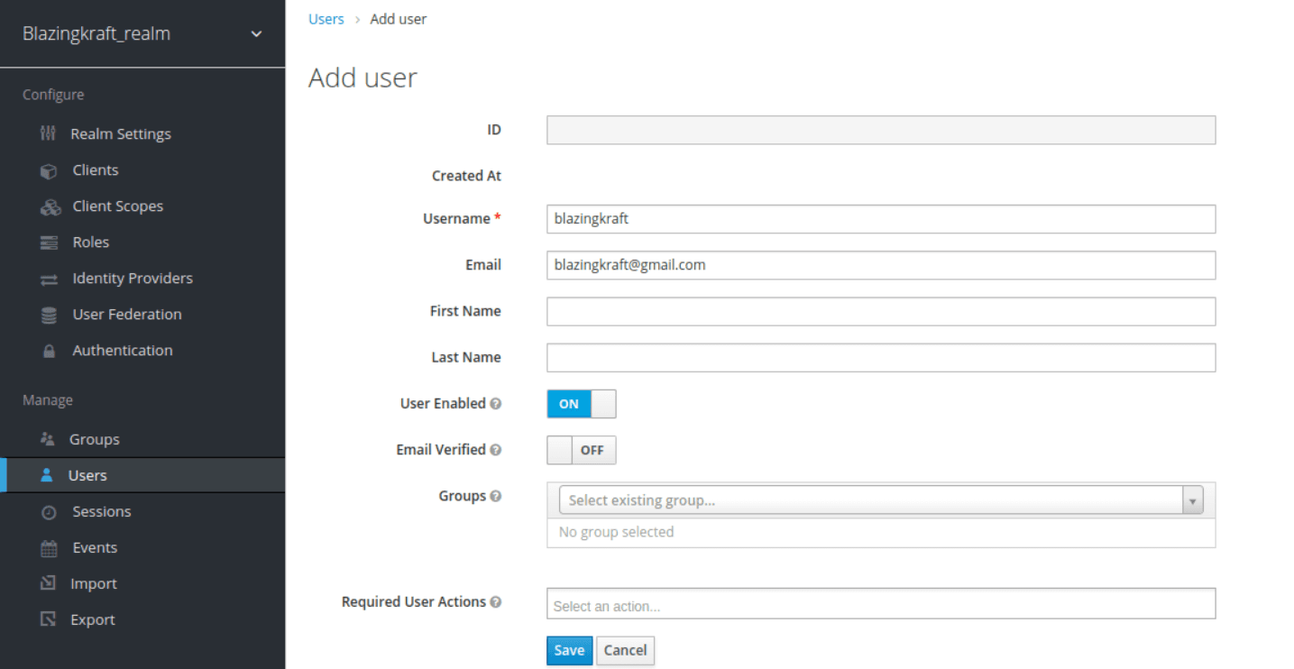Click the Events calendar icon
This screenshot has height=669, width=1294.
point(50,548)
